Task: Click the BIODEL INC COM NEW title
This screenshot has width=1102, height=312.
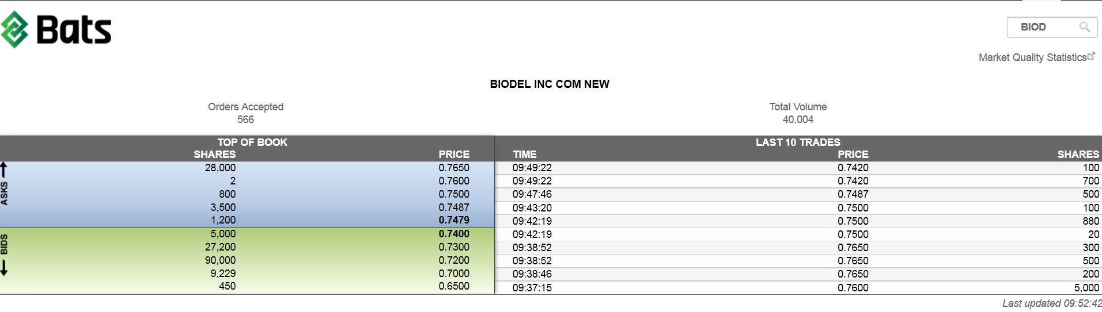Action: point(549,84)
